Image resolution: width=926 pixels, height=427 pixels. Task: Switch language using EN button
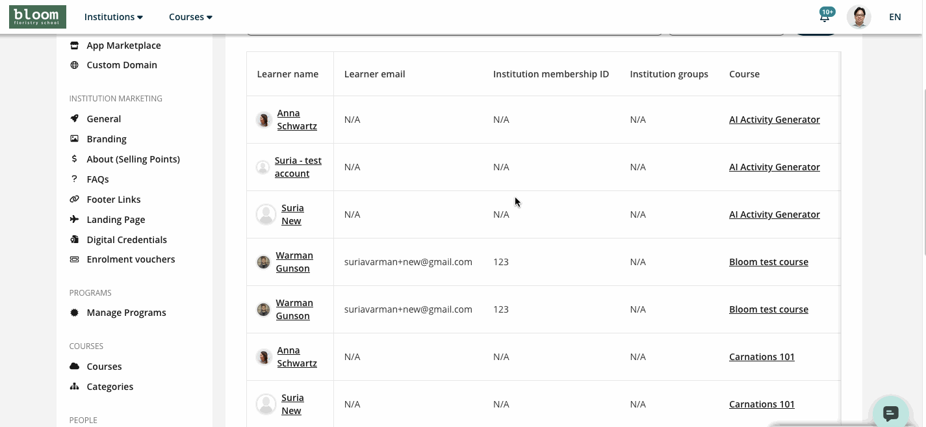pyautogui.click(x=895, y=17)
